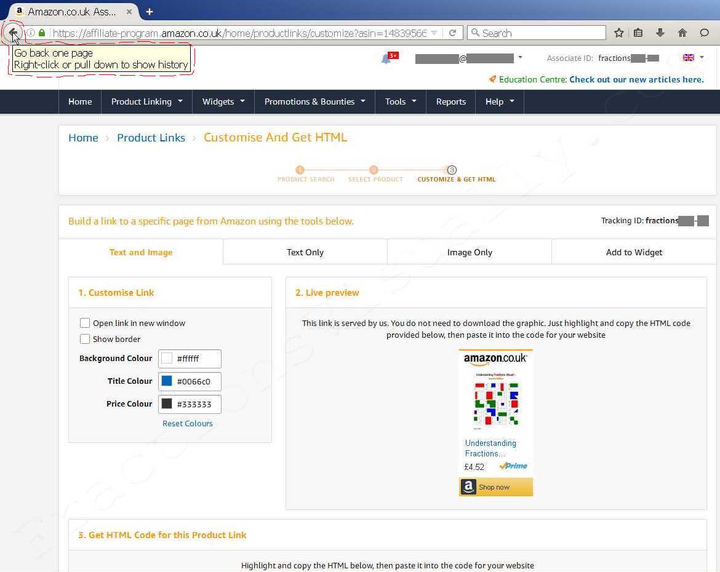Click the Price Colour #333333 hex field
This screenshot has height=572, width=720.
pyautogui.click(x=190, y=404)
